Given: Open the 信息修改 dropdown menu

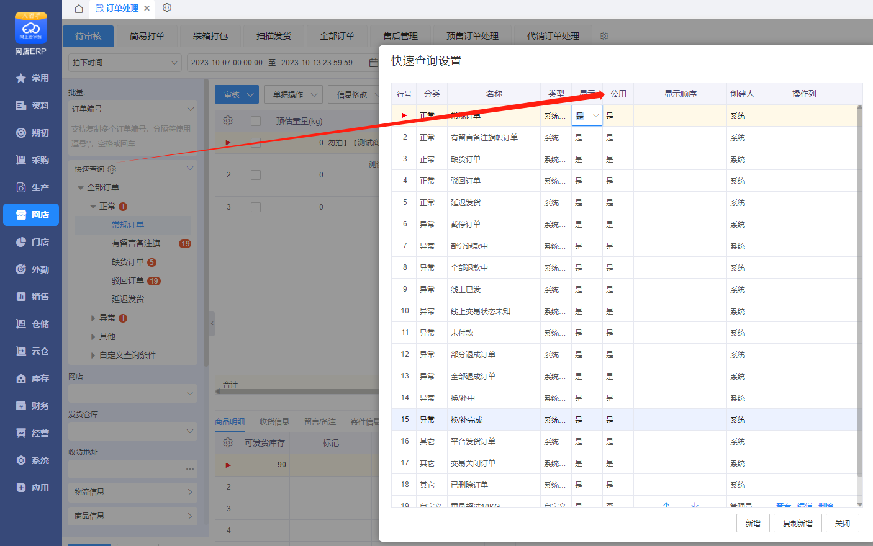Looking at the screenshot, I should (355, 94).
